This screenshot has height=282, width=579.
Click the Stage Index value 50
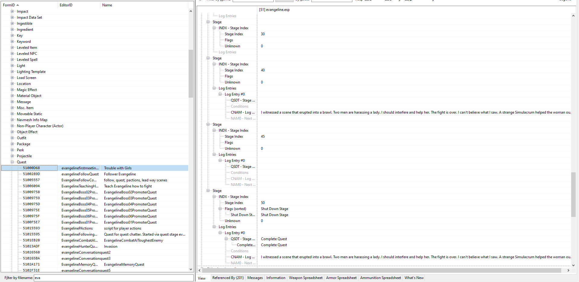point(263,203)
